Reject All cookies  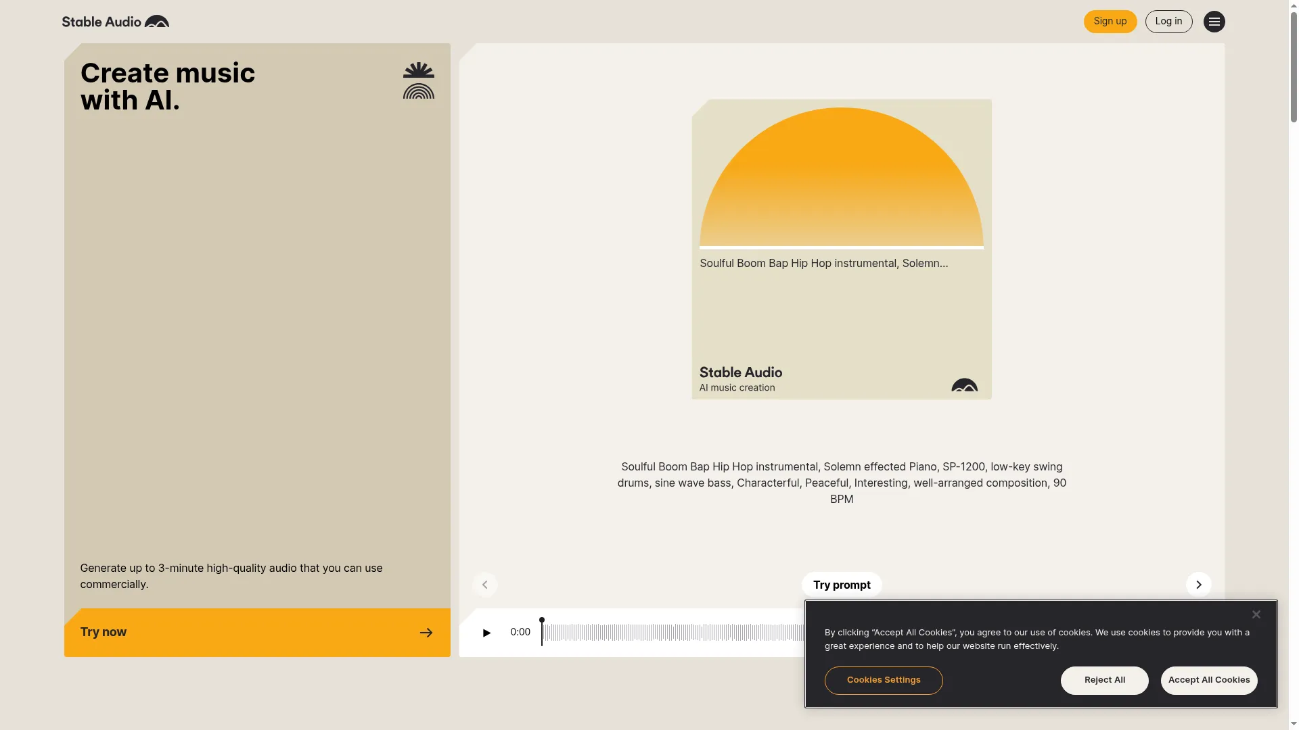[x=1104, y=680]
